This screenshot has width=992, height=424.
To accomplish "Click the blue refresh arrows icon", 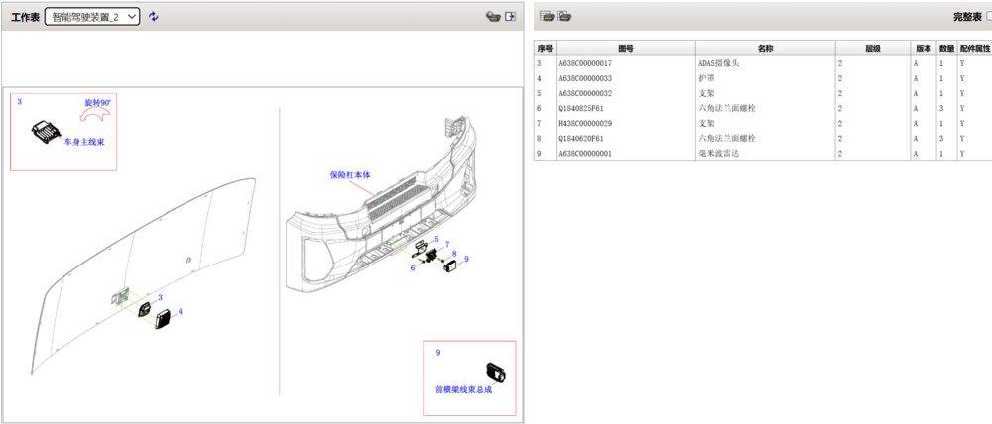I will 153,17.
